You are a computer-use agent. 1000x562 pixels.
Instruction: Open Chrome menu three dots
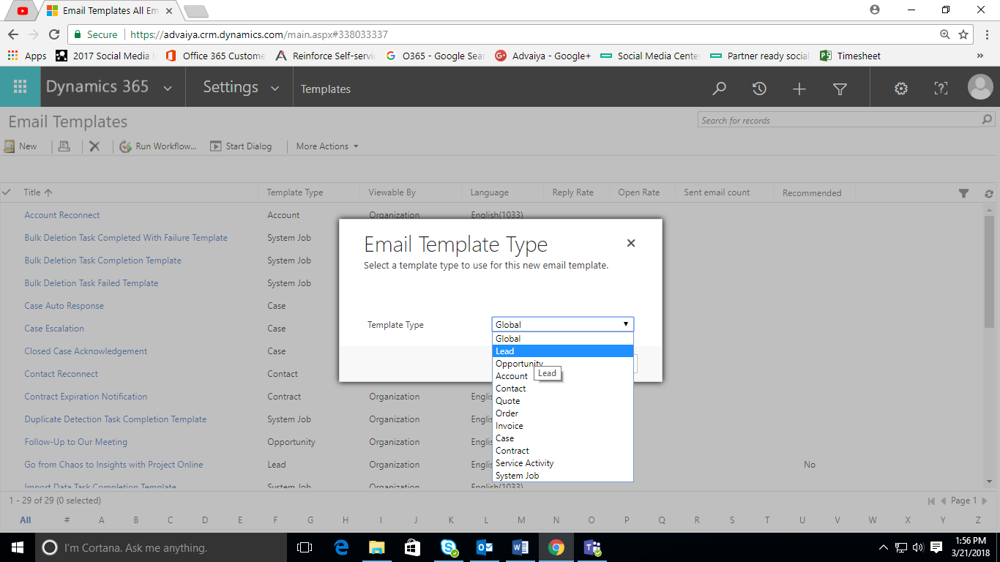pyautogui.click(x=985, y=34)
